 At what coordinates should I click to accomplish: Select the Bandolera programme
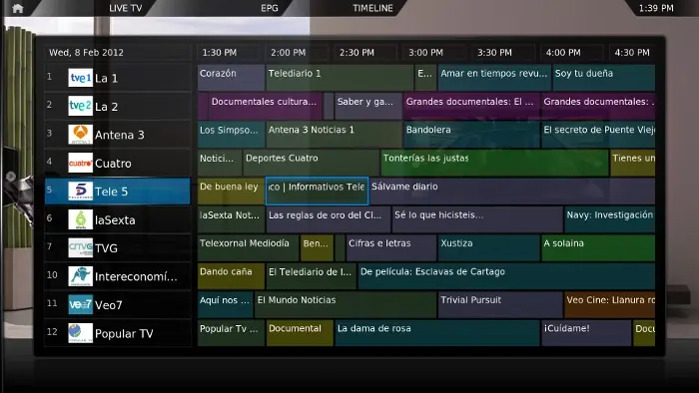pyautogui.click(x=471, y=134)
